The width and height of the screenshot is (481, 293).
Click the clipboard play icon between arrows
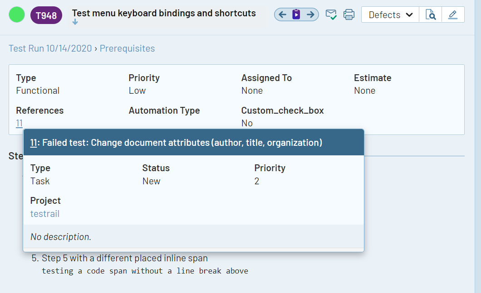click(296, 15)
